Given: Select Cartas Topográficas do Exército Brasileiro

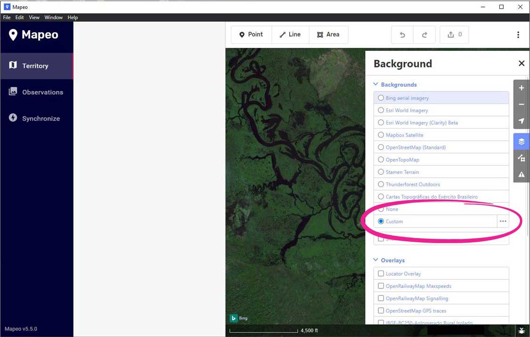Looking at the screenshot, I should point(441,197).
